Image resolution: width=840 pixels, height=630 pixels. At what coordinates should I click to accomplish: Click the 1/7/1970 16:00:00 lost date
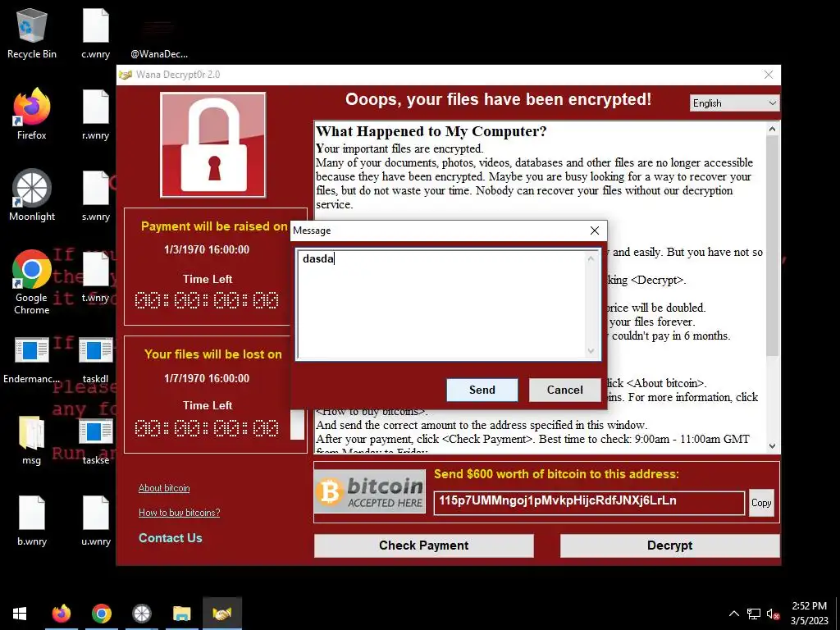tap(207, 378)
